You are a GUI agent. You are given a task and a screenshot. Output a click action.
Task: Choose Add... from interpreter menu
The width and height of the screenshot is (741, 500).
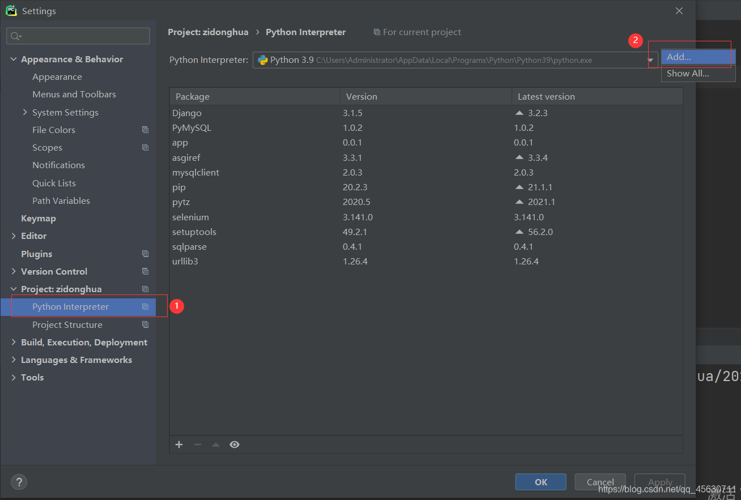698,57
